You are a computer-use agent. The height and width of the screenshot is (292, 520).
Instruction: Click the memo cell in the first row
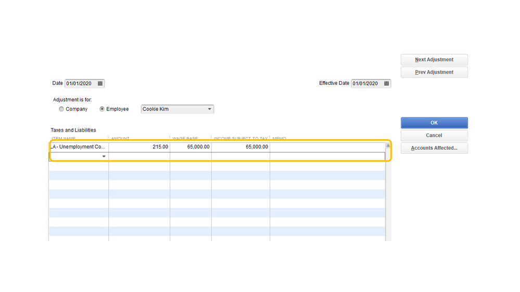(x=327, y=147)
